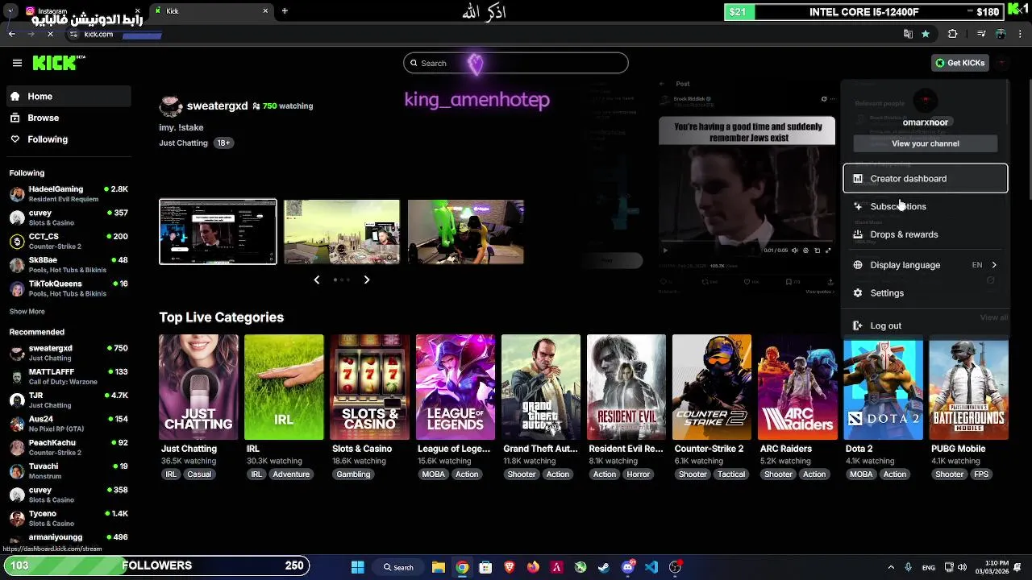Click the Drops & rewards icon

[x=858, y=234]
